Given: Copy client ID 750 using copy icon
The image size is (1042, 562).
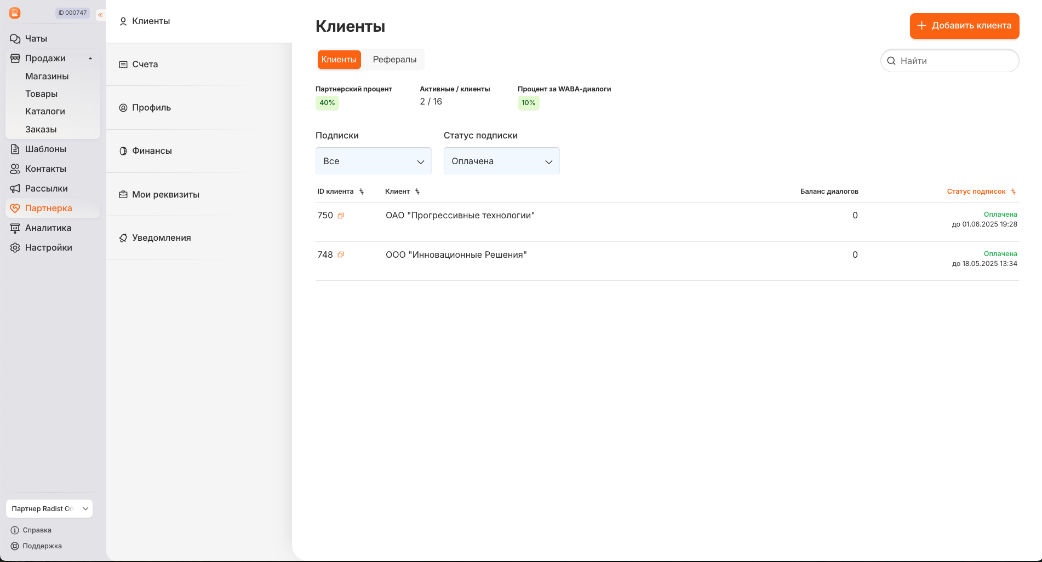Looking at the screenshot, I should tap(341, 216).
